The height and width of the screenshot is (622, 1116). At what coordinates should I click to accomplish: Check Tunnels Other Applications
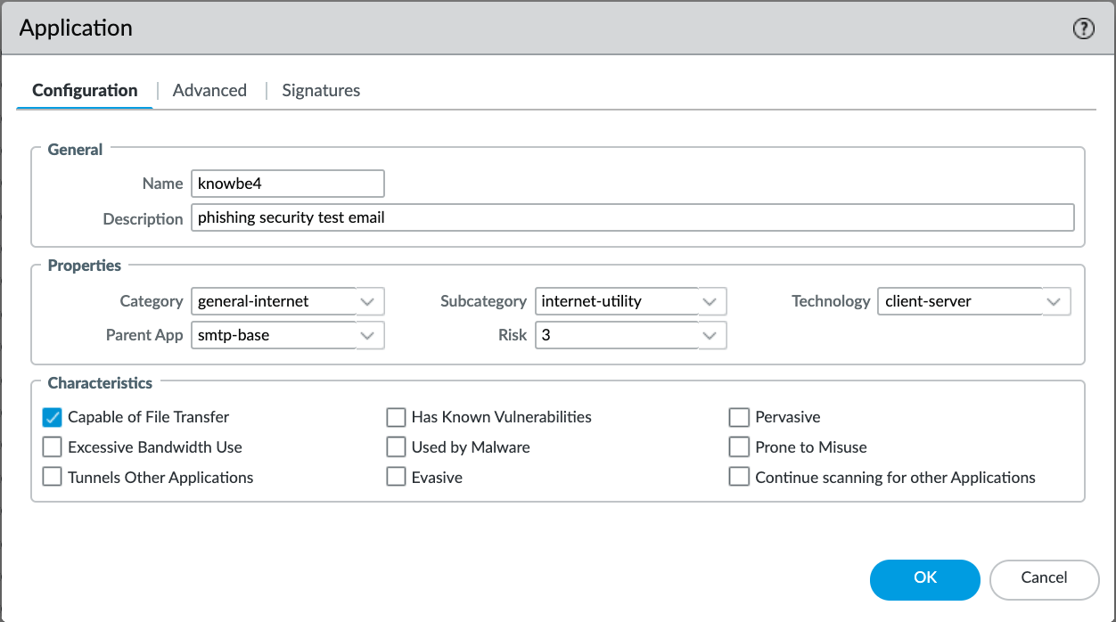52,477
